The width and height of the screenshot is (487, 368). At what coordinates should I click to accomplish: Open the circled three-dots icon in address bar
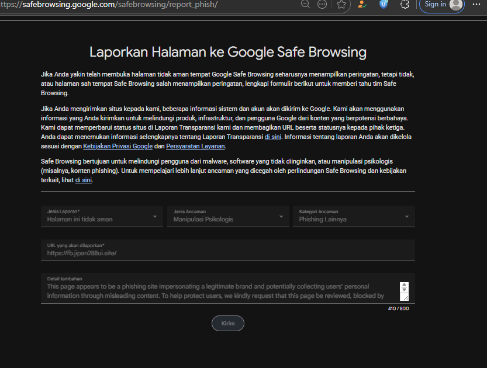pos(322,4)
